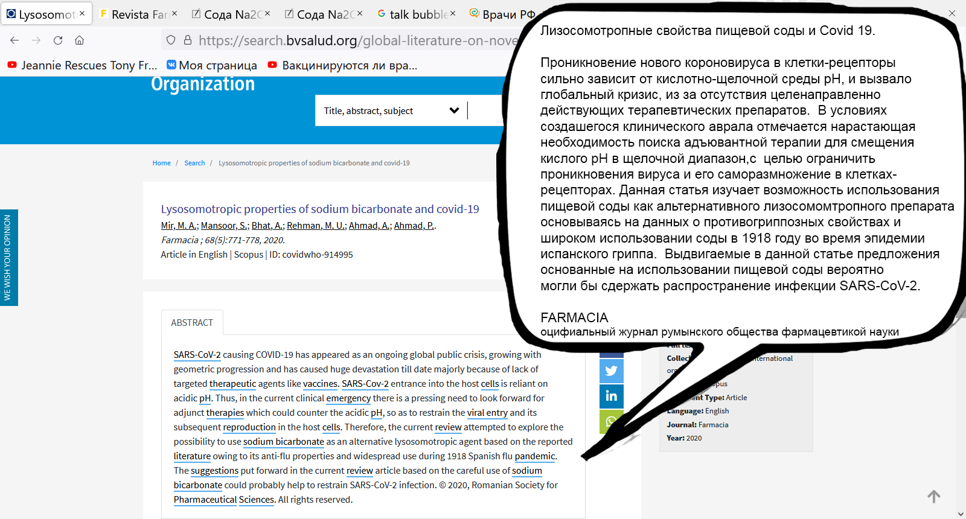Screen dimensions: 966x519
Task: Close the Lysosomot tab
Action: pyautogui.click(x=82, y=13)
